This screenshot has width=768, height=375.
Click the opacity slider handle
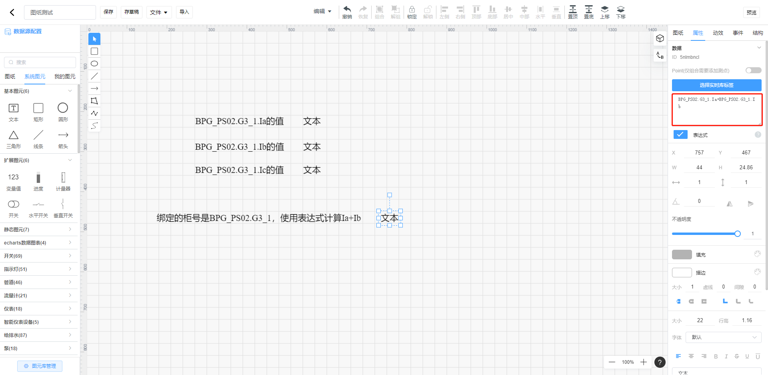(x=738, y=234)
